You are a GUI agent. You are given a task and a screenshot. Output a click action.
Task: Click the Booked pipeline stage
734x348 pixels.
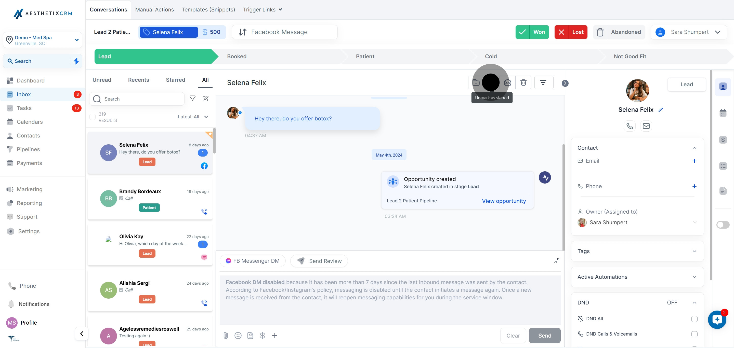coord(237,56)
